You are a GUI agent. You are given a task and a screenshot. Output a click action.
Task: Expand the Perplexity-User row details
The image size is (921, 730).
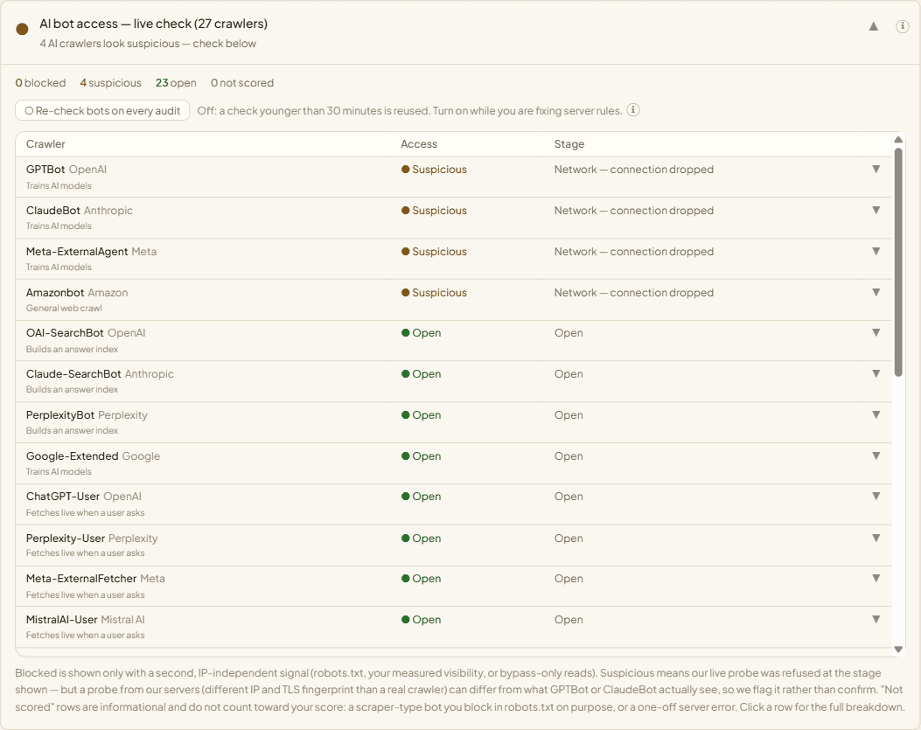876,538
